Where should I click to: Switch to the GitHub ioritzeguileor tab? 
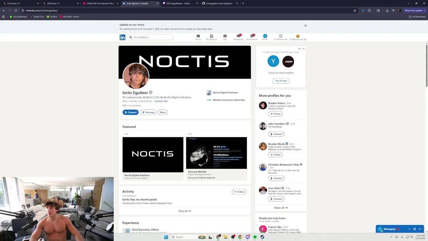[219, 3]
